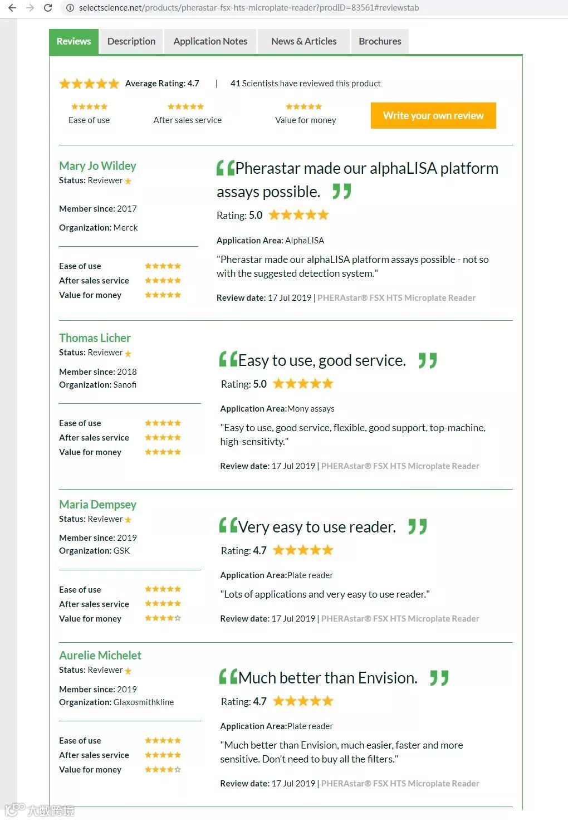Switch to the Application Notes tab
The width and height of the screenshot is (568, 821).
tap(210, 41)
